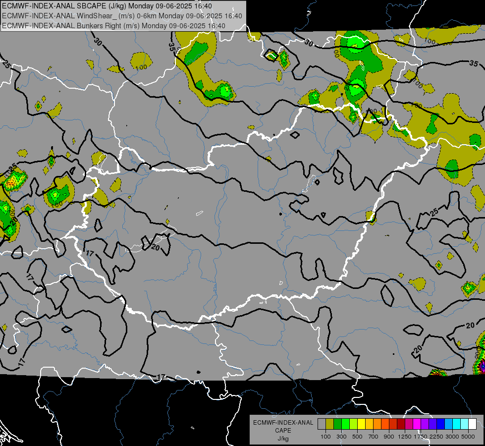
Task: Click the 700 value on legend scale
Action: tap(374, 437)
